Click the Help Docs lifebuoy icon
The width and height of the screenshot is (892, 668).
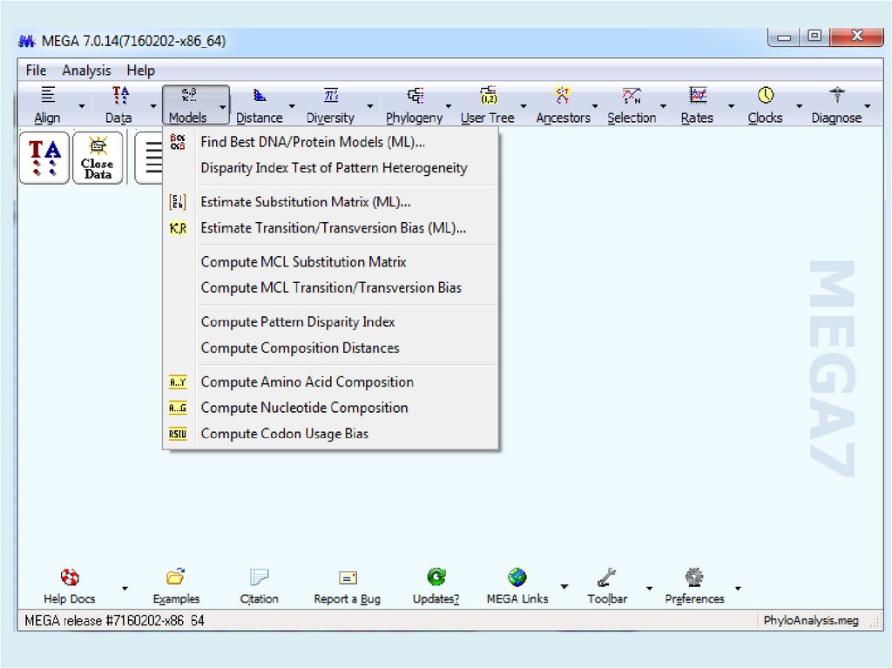70,577
